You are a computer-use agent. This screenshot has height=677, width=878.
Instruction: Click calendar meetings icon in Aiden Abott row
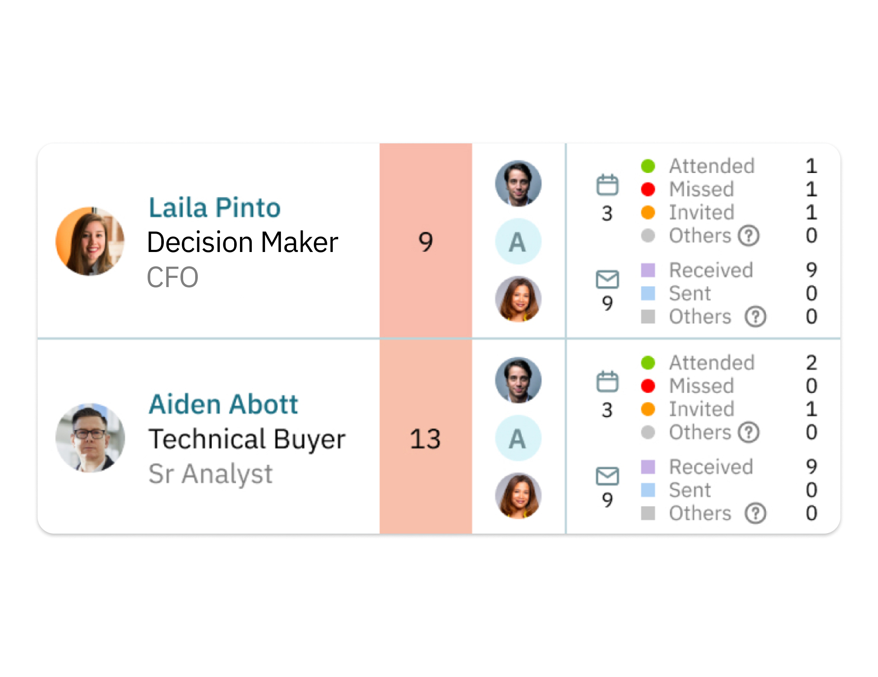607,381
